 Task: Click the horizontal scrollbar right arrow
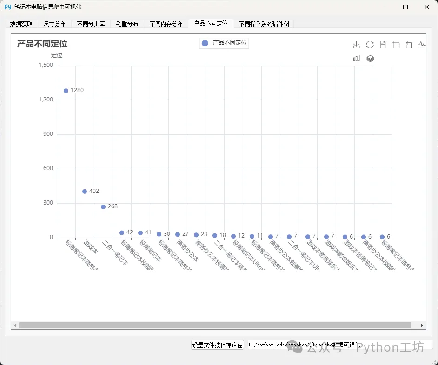click(422, 325)
